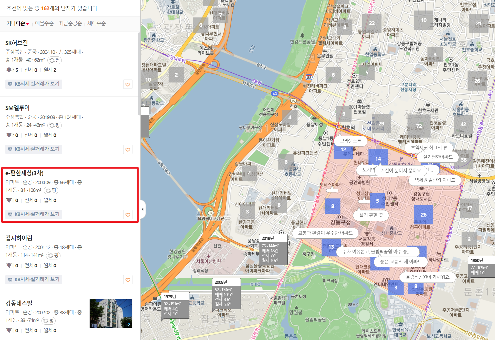Viewport: 495px width, 340px height.
Task: Click heart icon for e-편한세상(3차)
Action: 128,215
